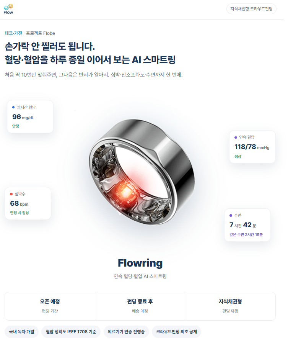The image size is (288, 339).
Task: Open the 118/78 mmHg blood pressure card
Action: [252, 147]
